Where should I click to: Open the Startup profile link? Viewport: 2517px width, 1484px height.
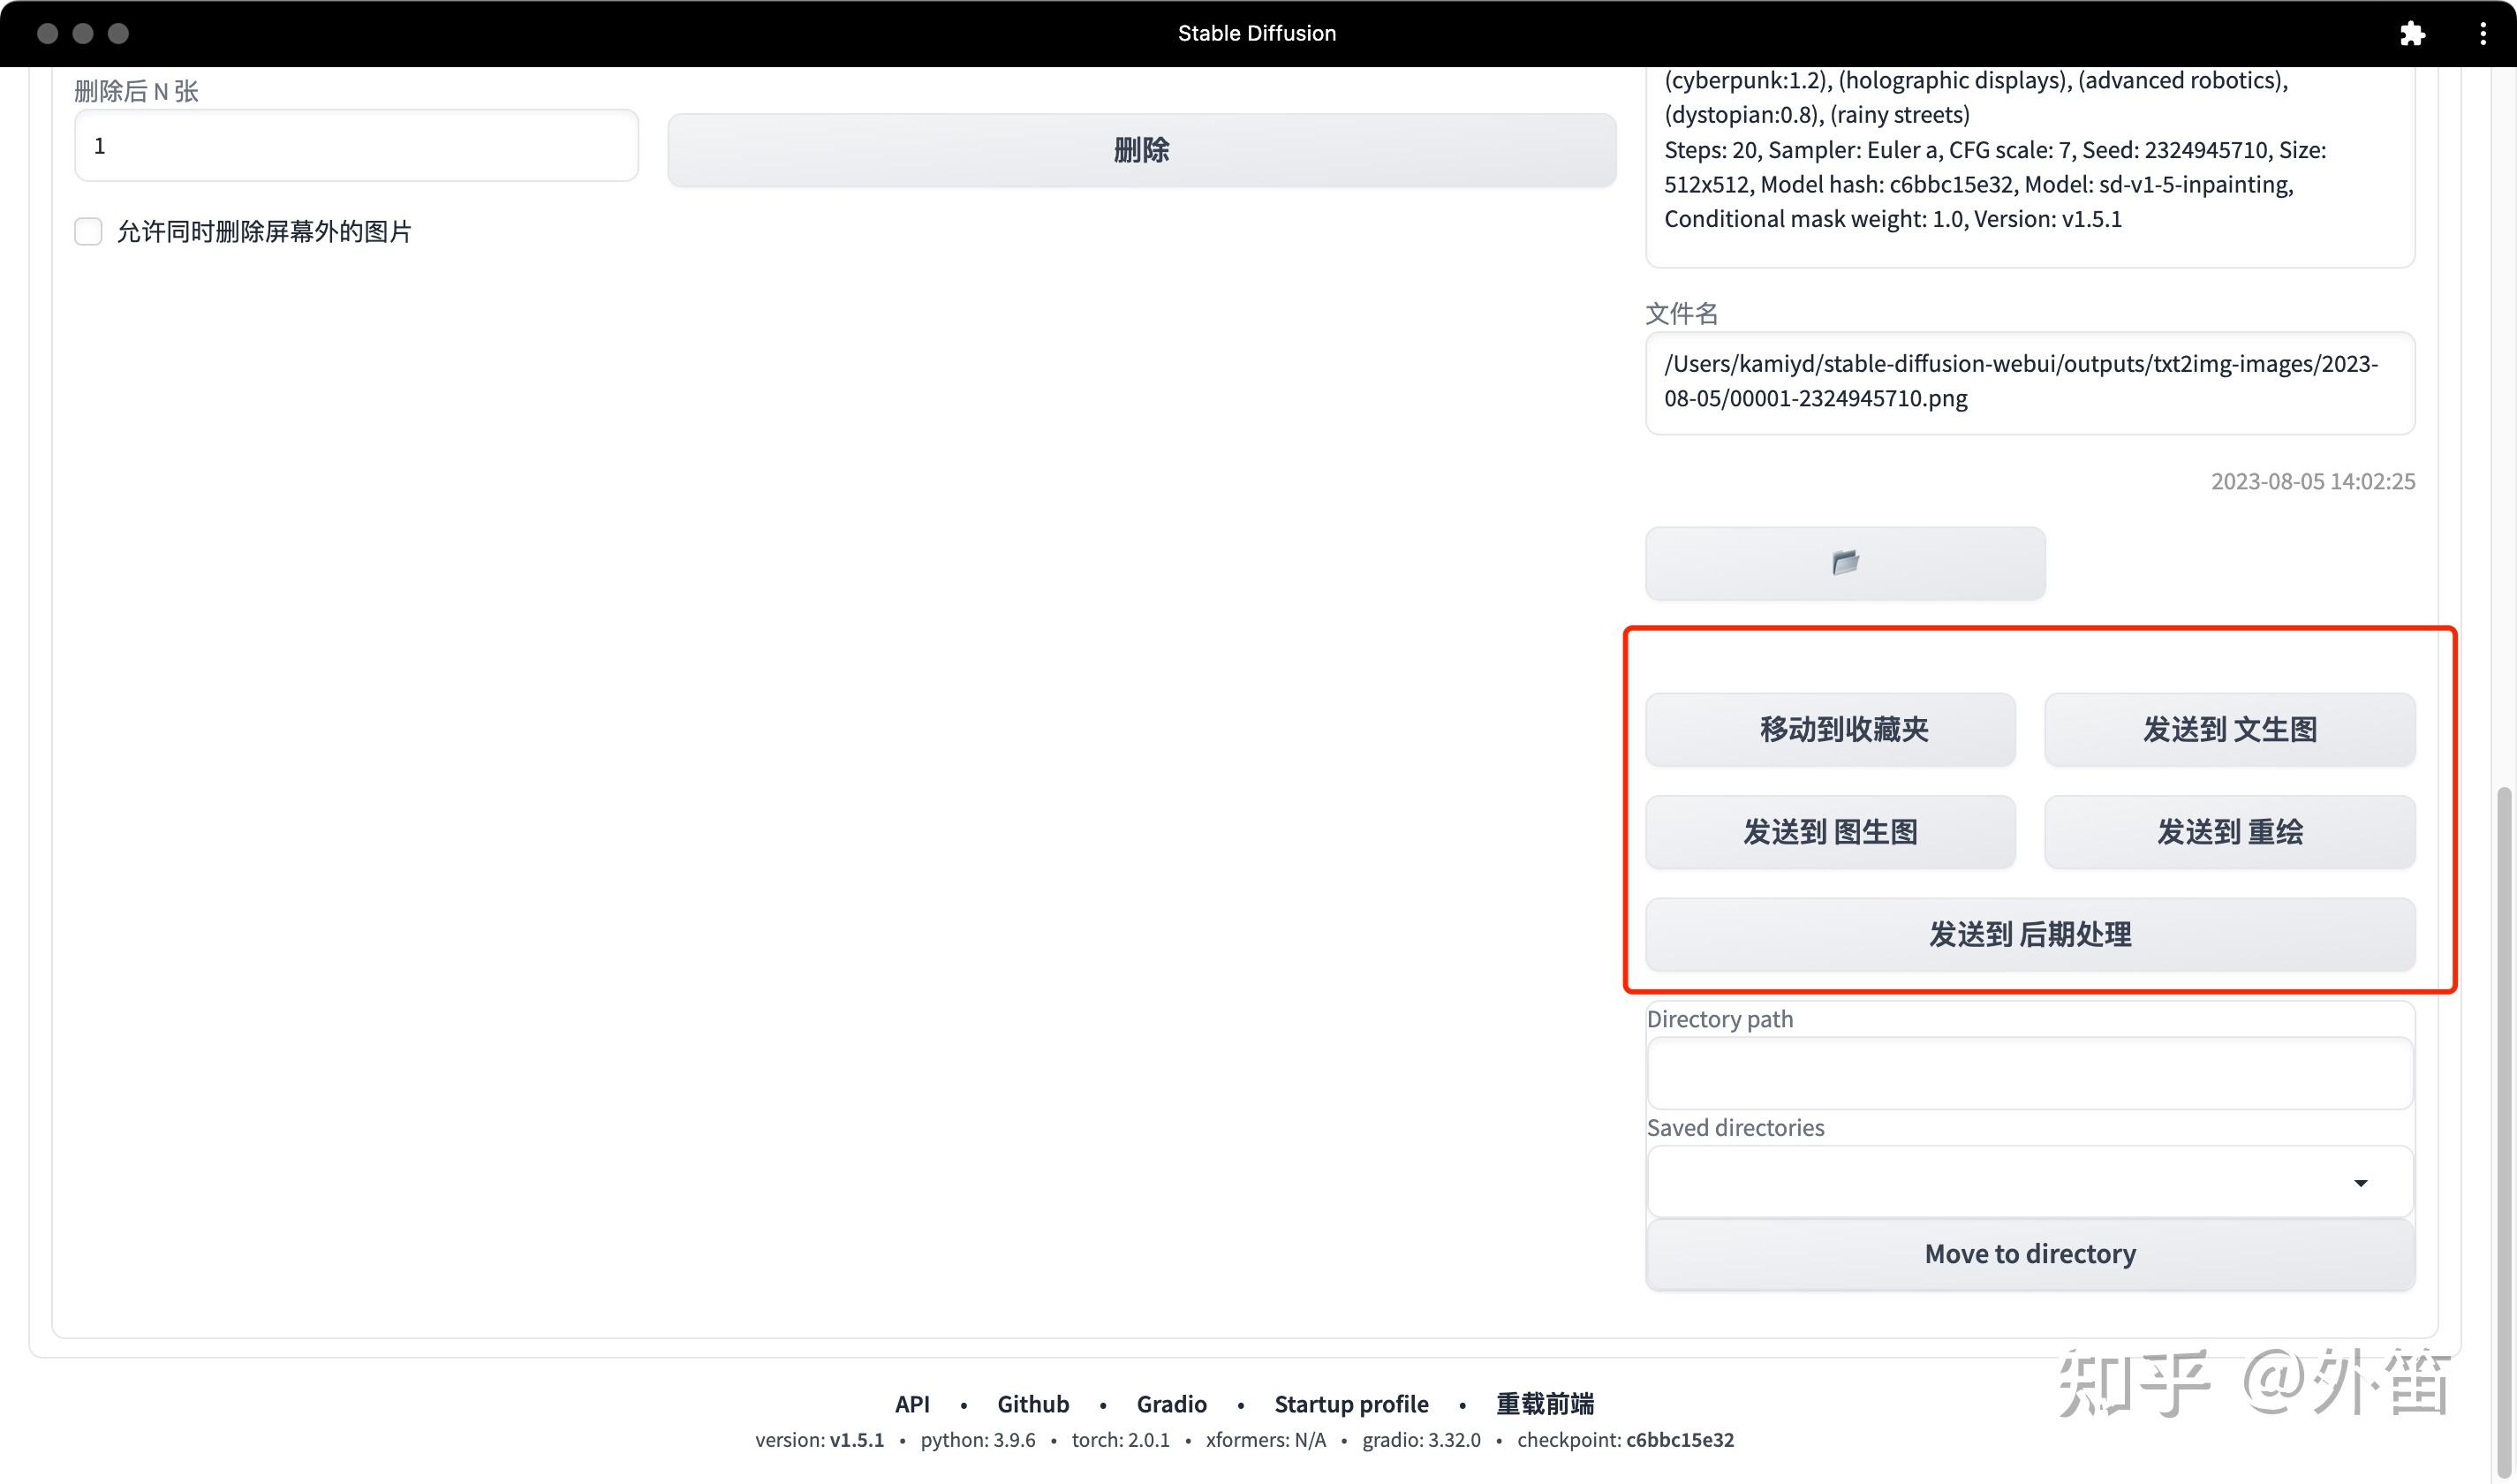[1350, 1404]
